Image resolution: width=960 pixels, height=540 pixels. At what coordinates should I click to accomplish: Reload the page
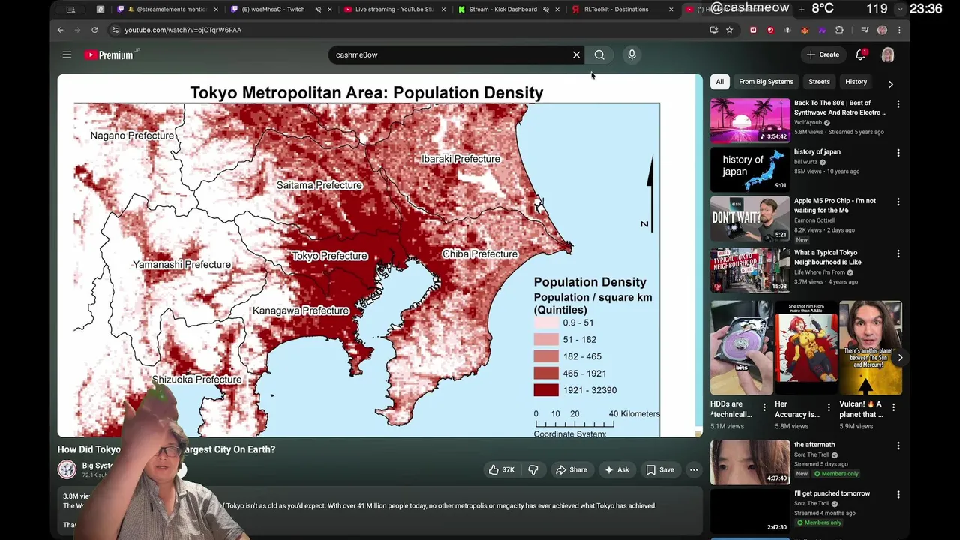[x=94, y=30]
